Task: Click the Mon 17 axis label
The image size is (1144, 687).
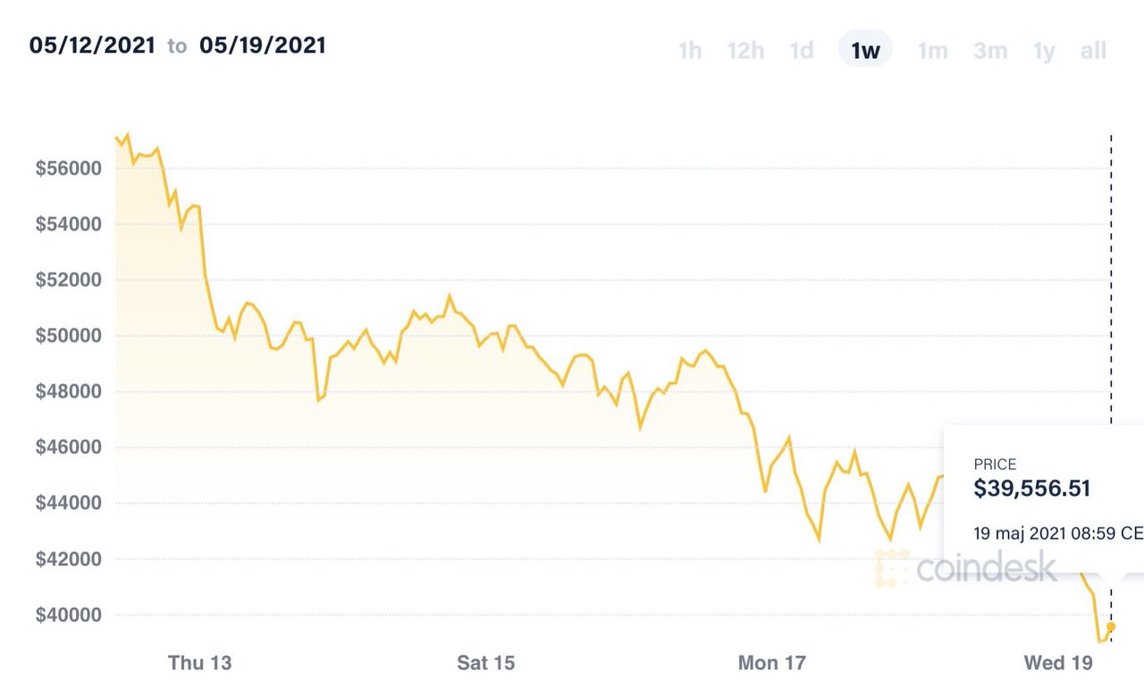Action: click(x=771, y=663)
